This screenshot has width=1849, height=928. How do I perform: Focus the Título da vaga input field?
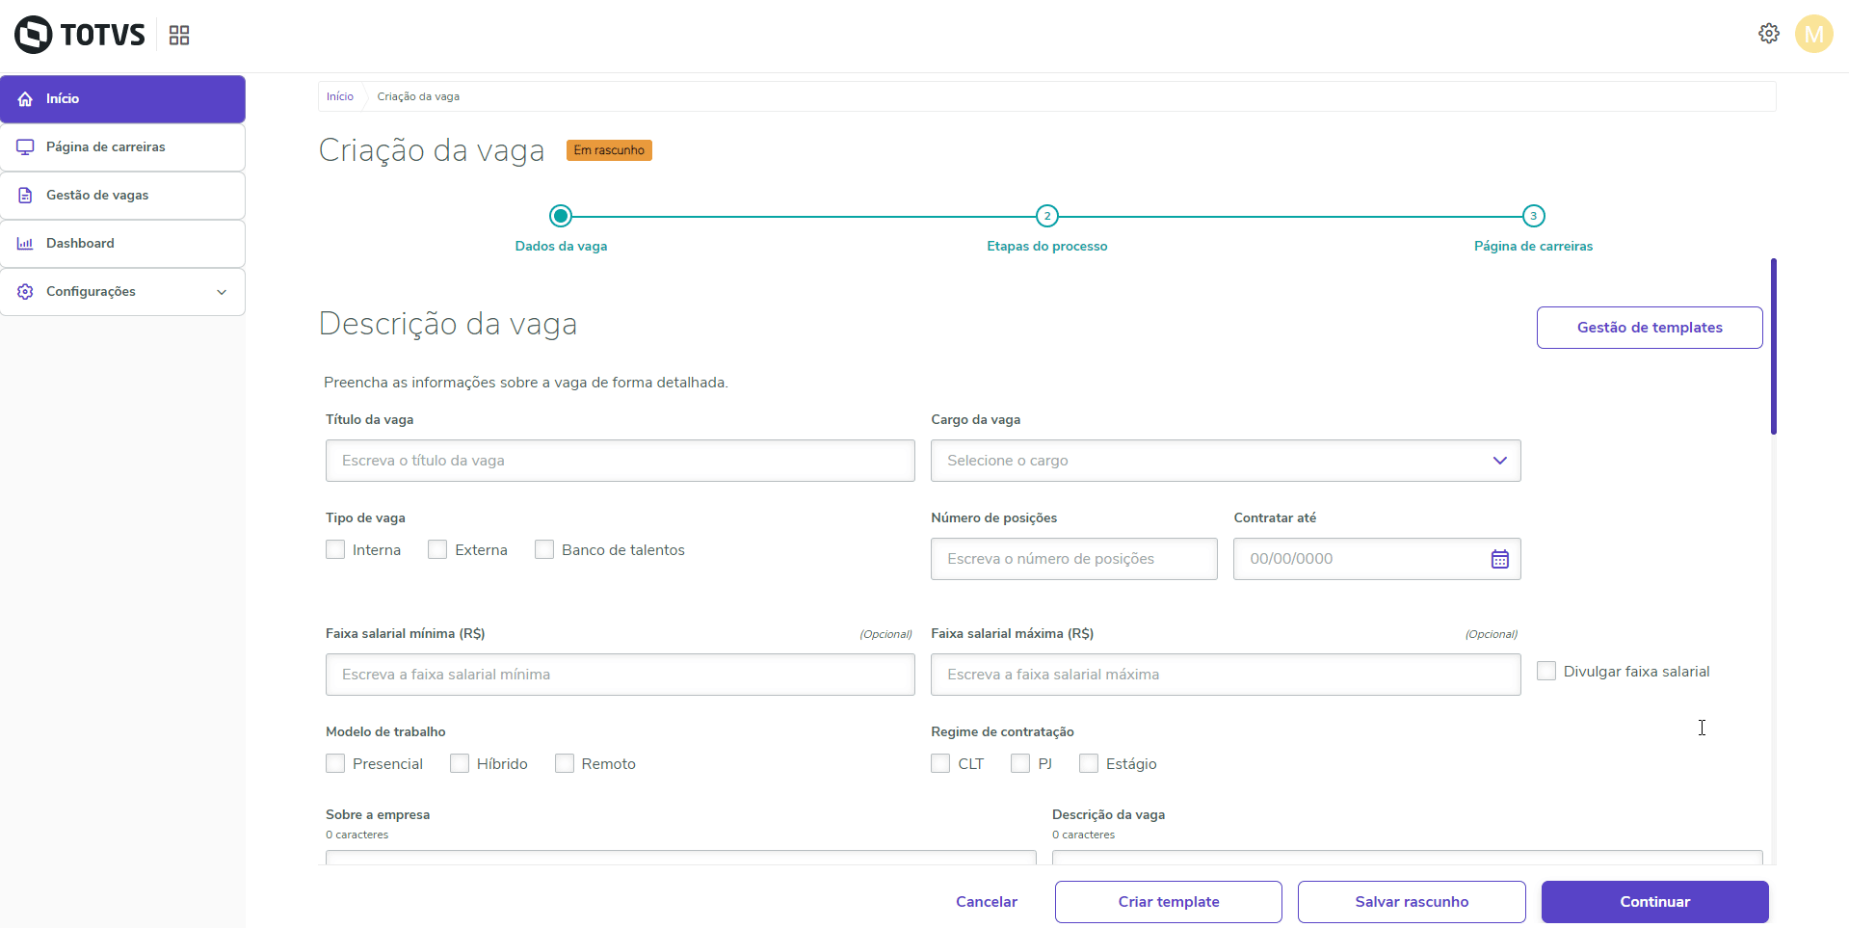click(x=620, y=461)
